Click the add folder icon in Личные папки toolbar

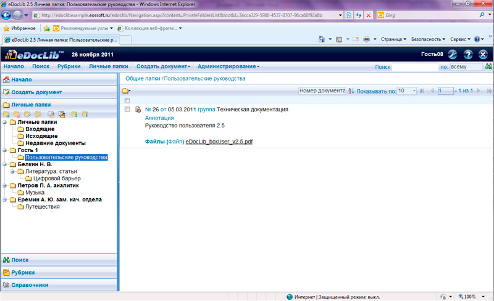click(x=6, y=114)
